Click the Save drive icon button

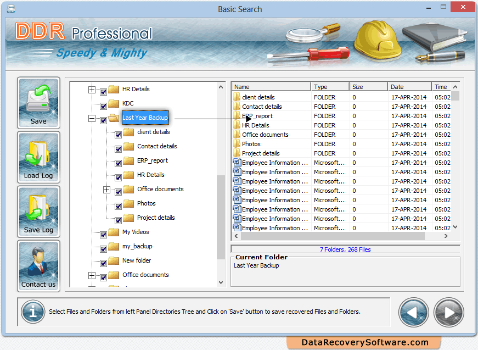pyautogui.click(x=38, y=103)
